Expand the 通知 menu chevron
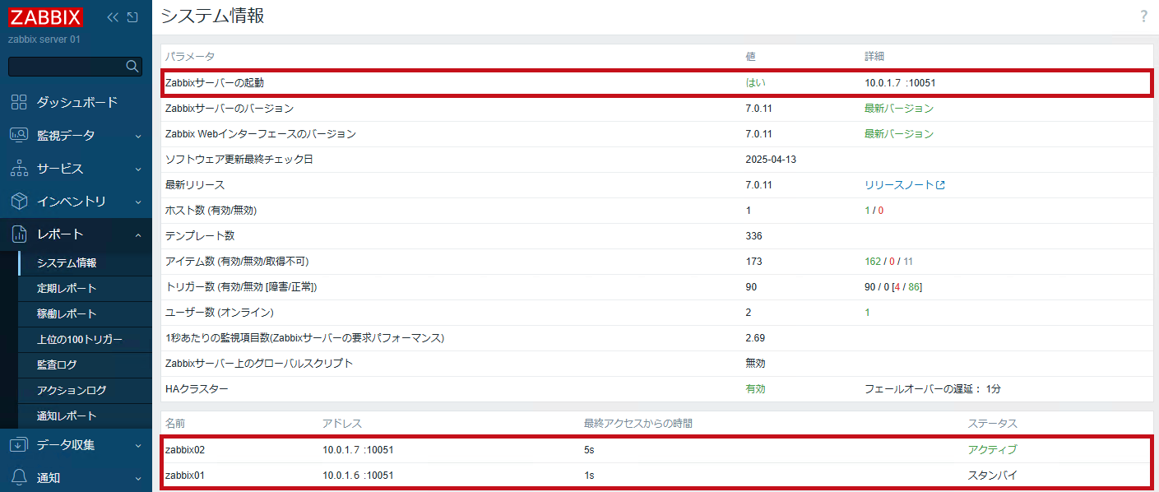 138,478
